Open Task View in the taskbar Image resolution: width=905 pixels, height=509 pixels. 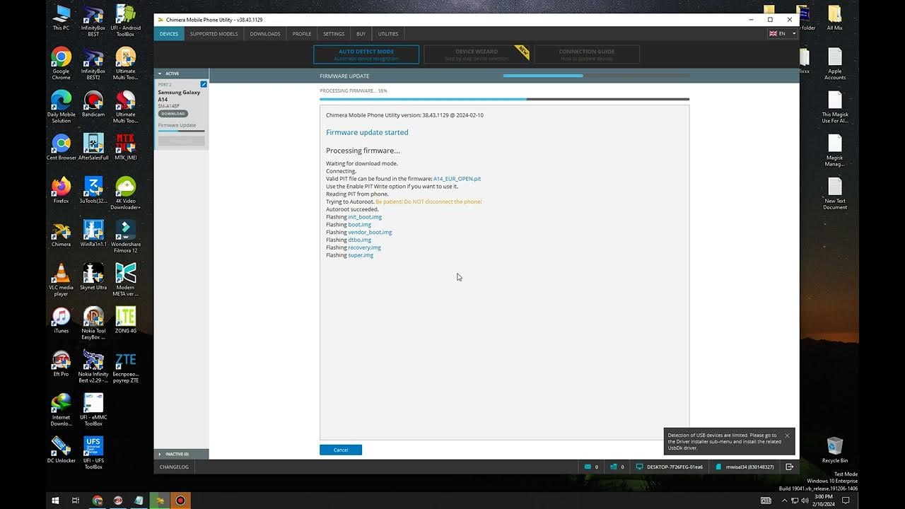[x=76, y=501]
